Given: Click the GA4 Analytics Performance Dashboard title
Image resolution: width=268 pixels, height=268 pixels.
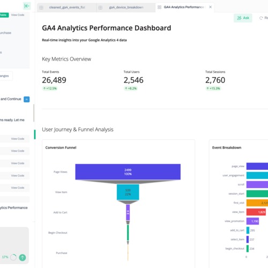Looking at the screenshot, I should click(x=107, y=28).
